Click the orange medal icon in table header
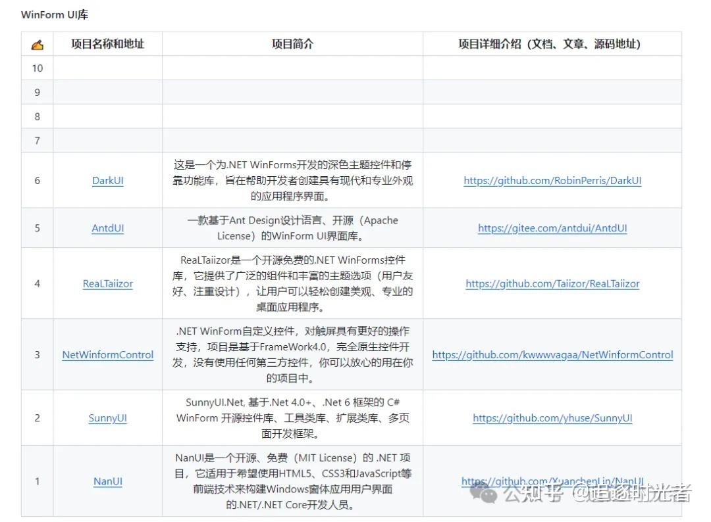The height and width of the screenshot is (522, 711). (37, 44)
